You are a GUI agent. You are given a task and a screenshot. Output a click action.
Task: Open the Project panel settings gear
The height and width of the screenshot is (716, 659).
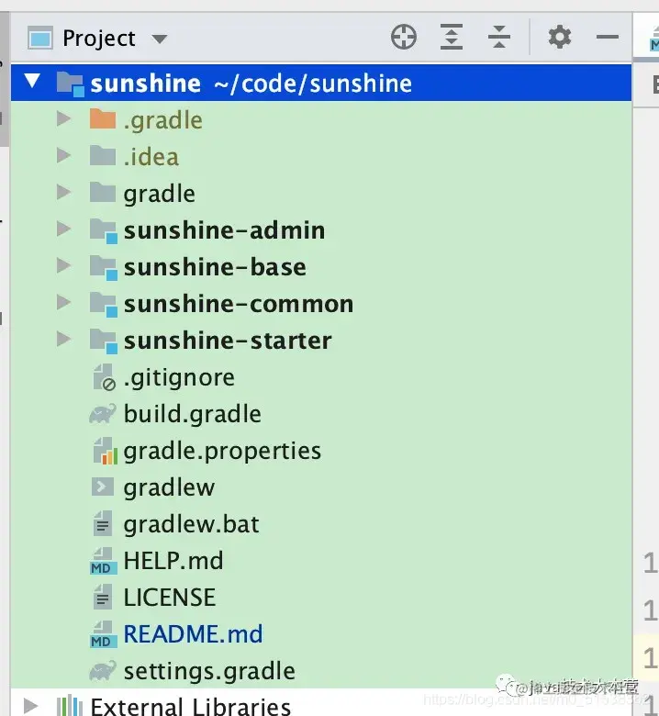click(x=560, y=37)
